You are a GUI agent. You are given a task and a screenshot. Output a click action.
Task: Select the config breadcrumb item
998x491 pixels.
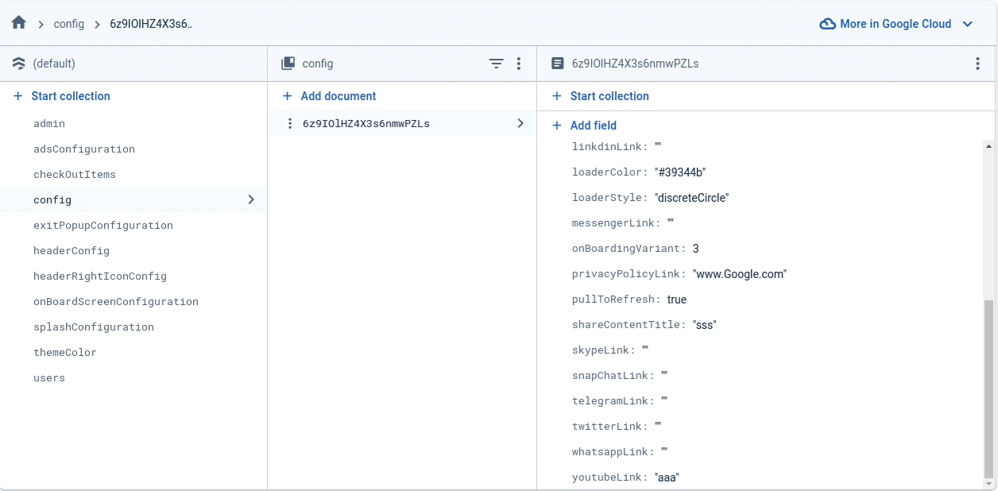(69, 24)
